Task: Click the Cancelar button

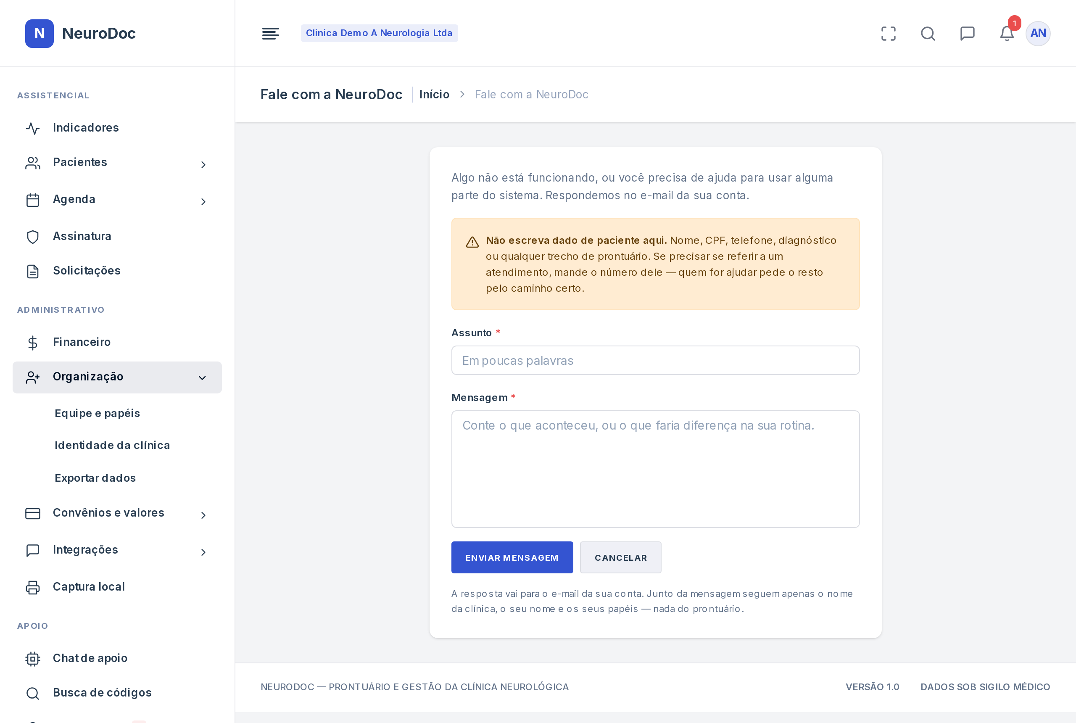Action: [620, 557]
